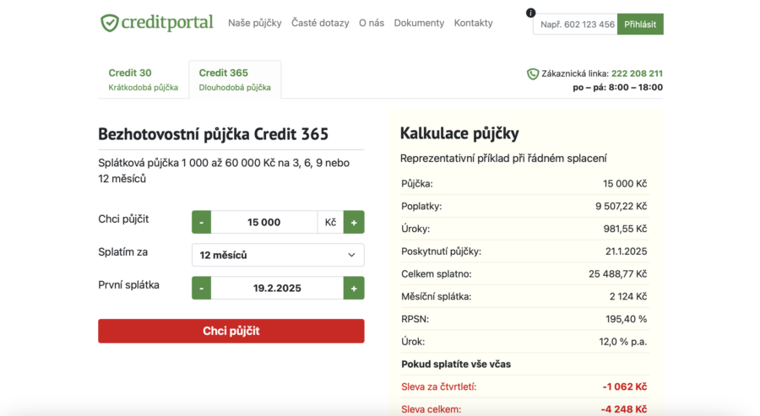Click Celkem splatno value 25 488,77 Kč
Image resolution: width=760 pixels, height=416 pixels.
point(617,274)
